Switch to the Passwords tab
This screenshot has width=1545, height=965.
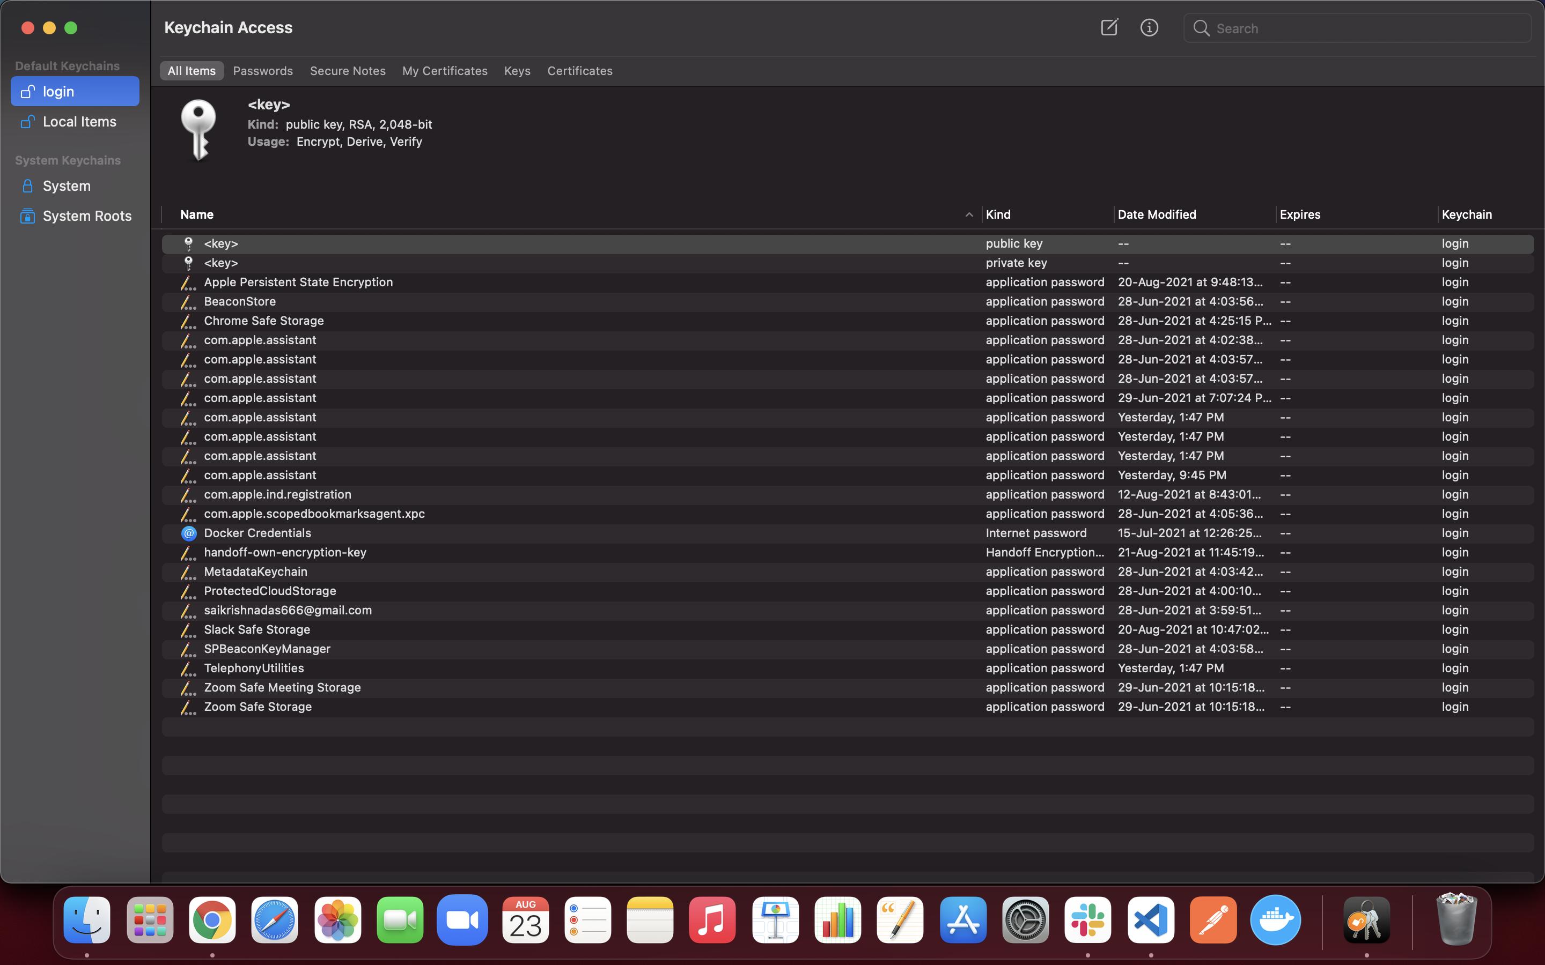point(262,71)
